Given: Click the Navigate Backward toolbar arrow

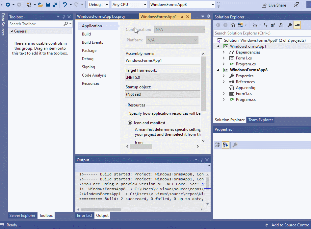Looking at the screenshot, I should click(8, 5).
